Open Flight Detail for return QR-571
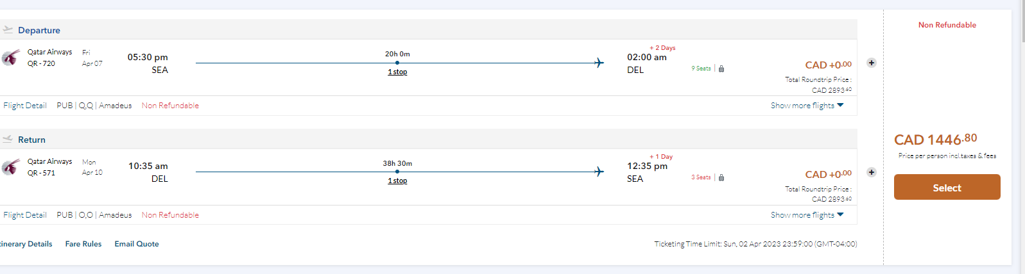Viewport: 1025px width, 274px height. (25, 215)
